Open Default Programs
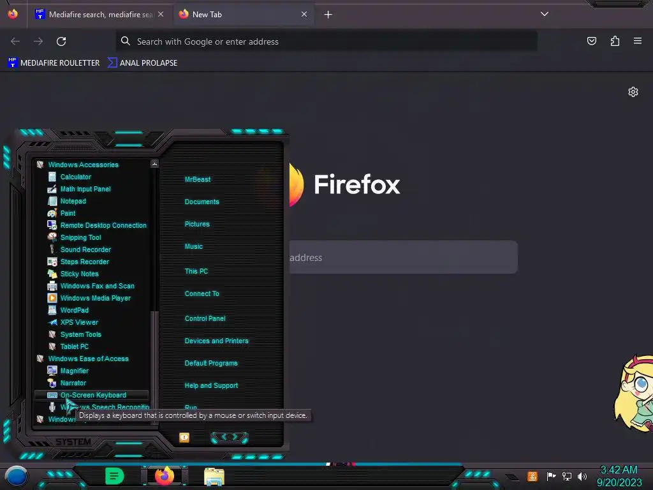The width and height of the screenshot is (653, 490). pos(211,363)
